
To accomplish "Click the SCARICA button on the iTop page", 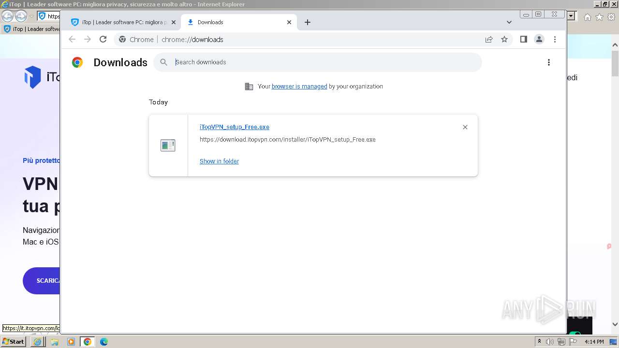I will point(42,281).
